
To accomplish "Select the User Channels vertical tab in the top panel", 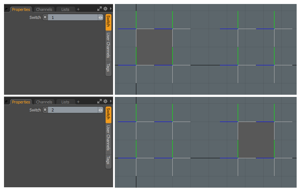I will click(108, 45).
